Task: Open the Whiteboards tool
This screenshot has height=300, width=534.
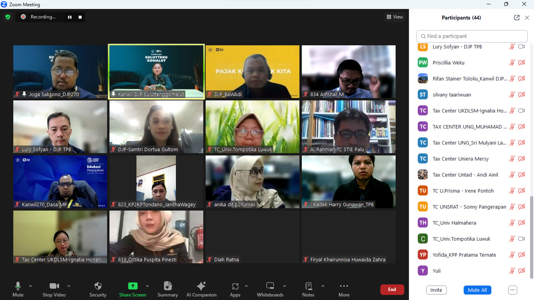Action: (270, 286)
